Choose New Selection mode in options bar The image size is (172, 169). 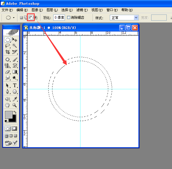21,18
